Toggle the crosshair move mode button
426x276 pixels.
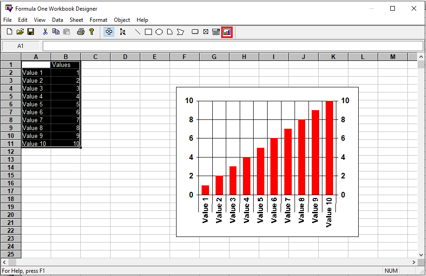[109, 32]
